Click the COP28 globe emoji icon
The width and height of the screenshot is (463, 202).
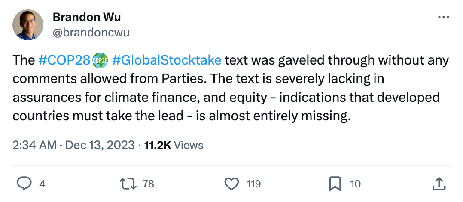click(99, 61)
